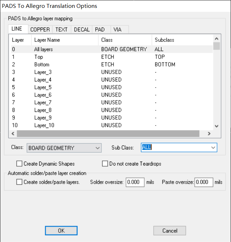
Task: Click the horizontal scroll left arrow
Action: coord(13,133)
